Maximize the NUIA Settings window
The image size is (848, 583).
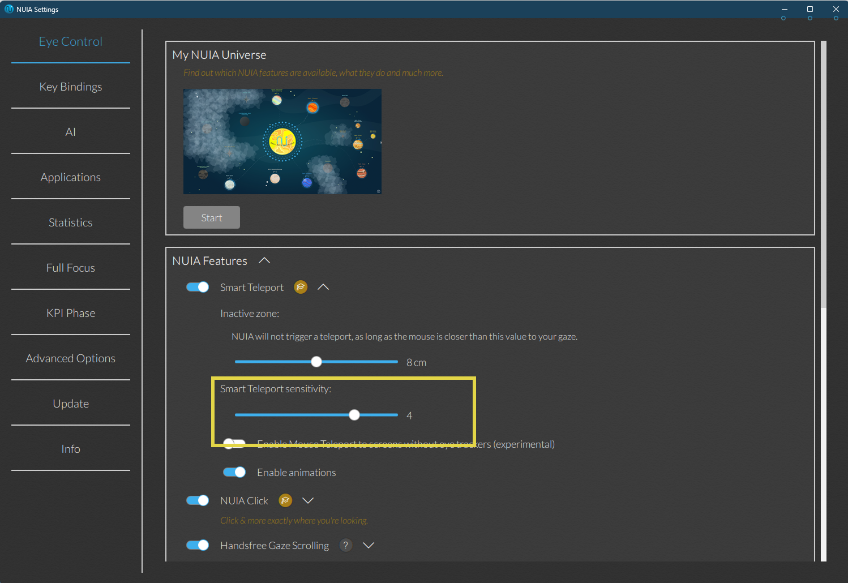810,9
